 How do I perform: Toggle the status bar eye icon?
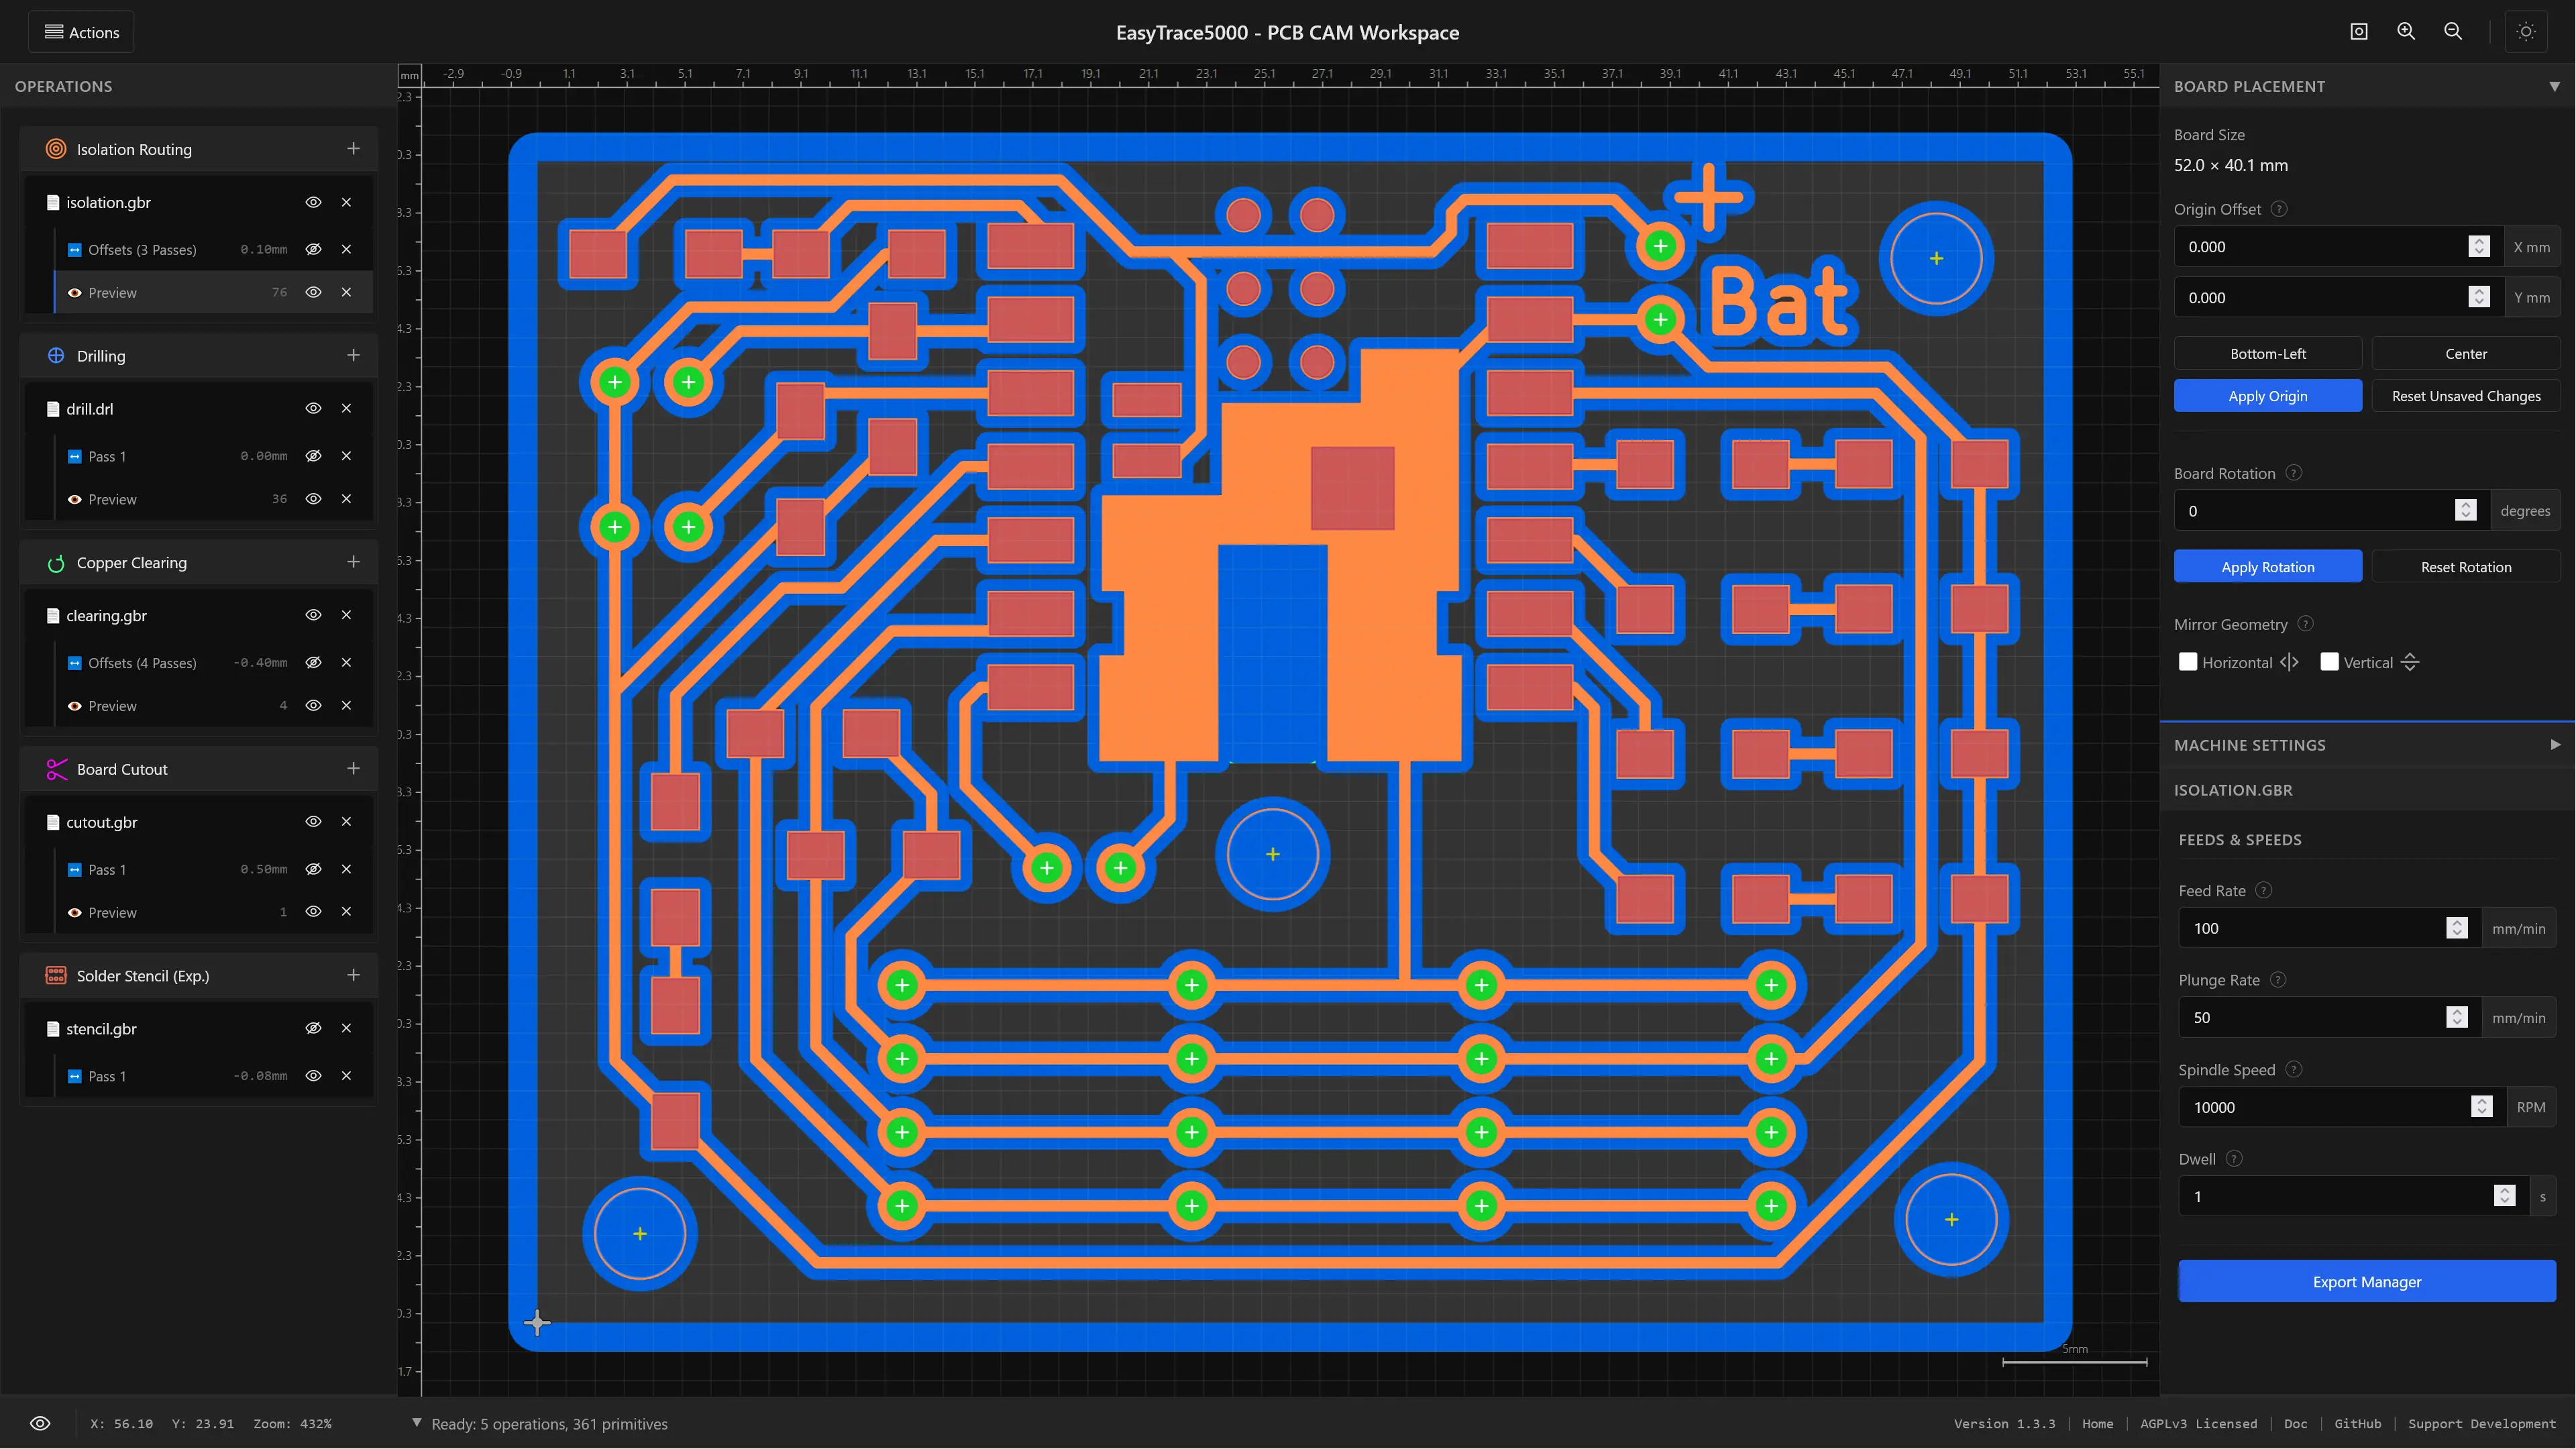40,1423
